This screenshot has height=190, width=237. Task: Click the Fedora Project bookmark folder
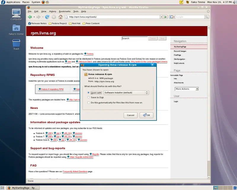pyautogui.click(x=57, y=23)
